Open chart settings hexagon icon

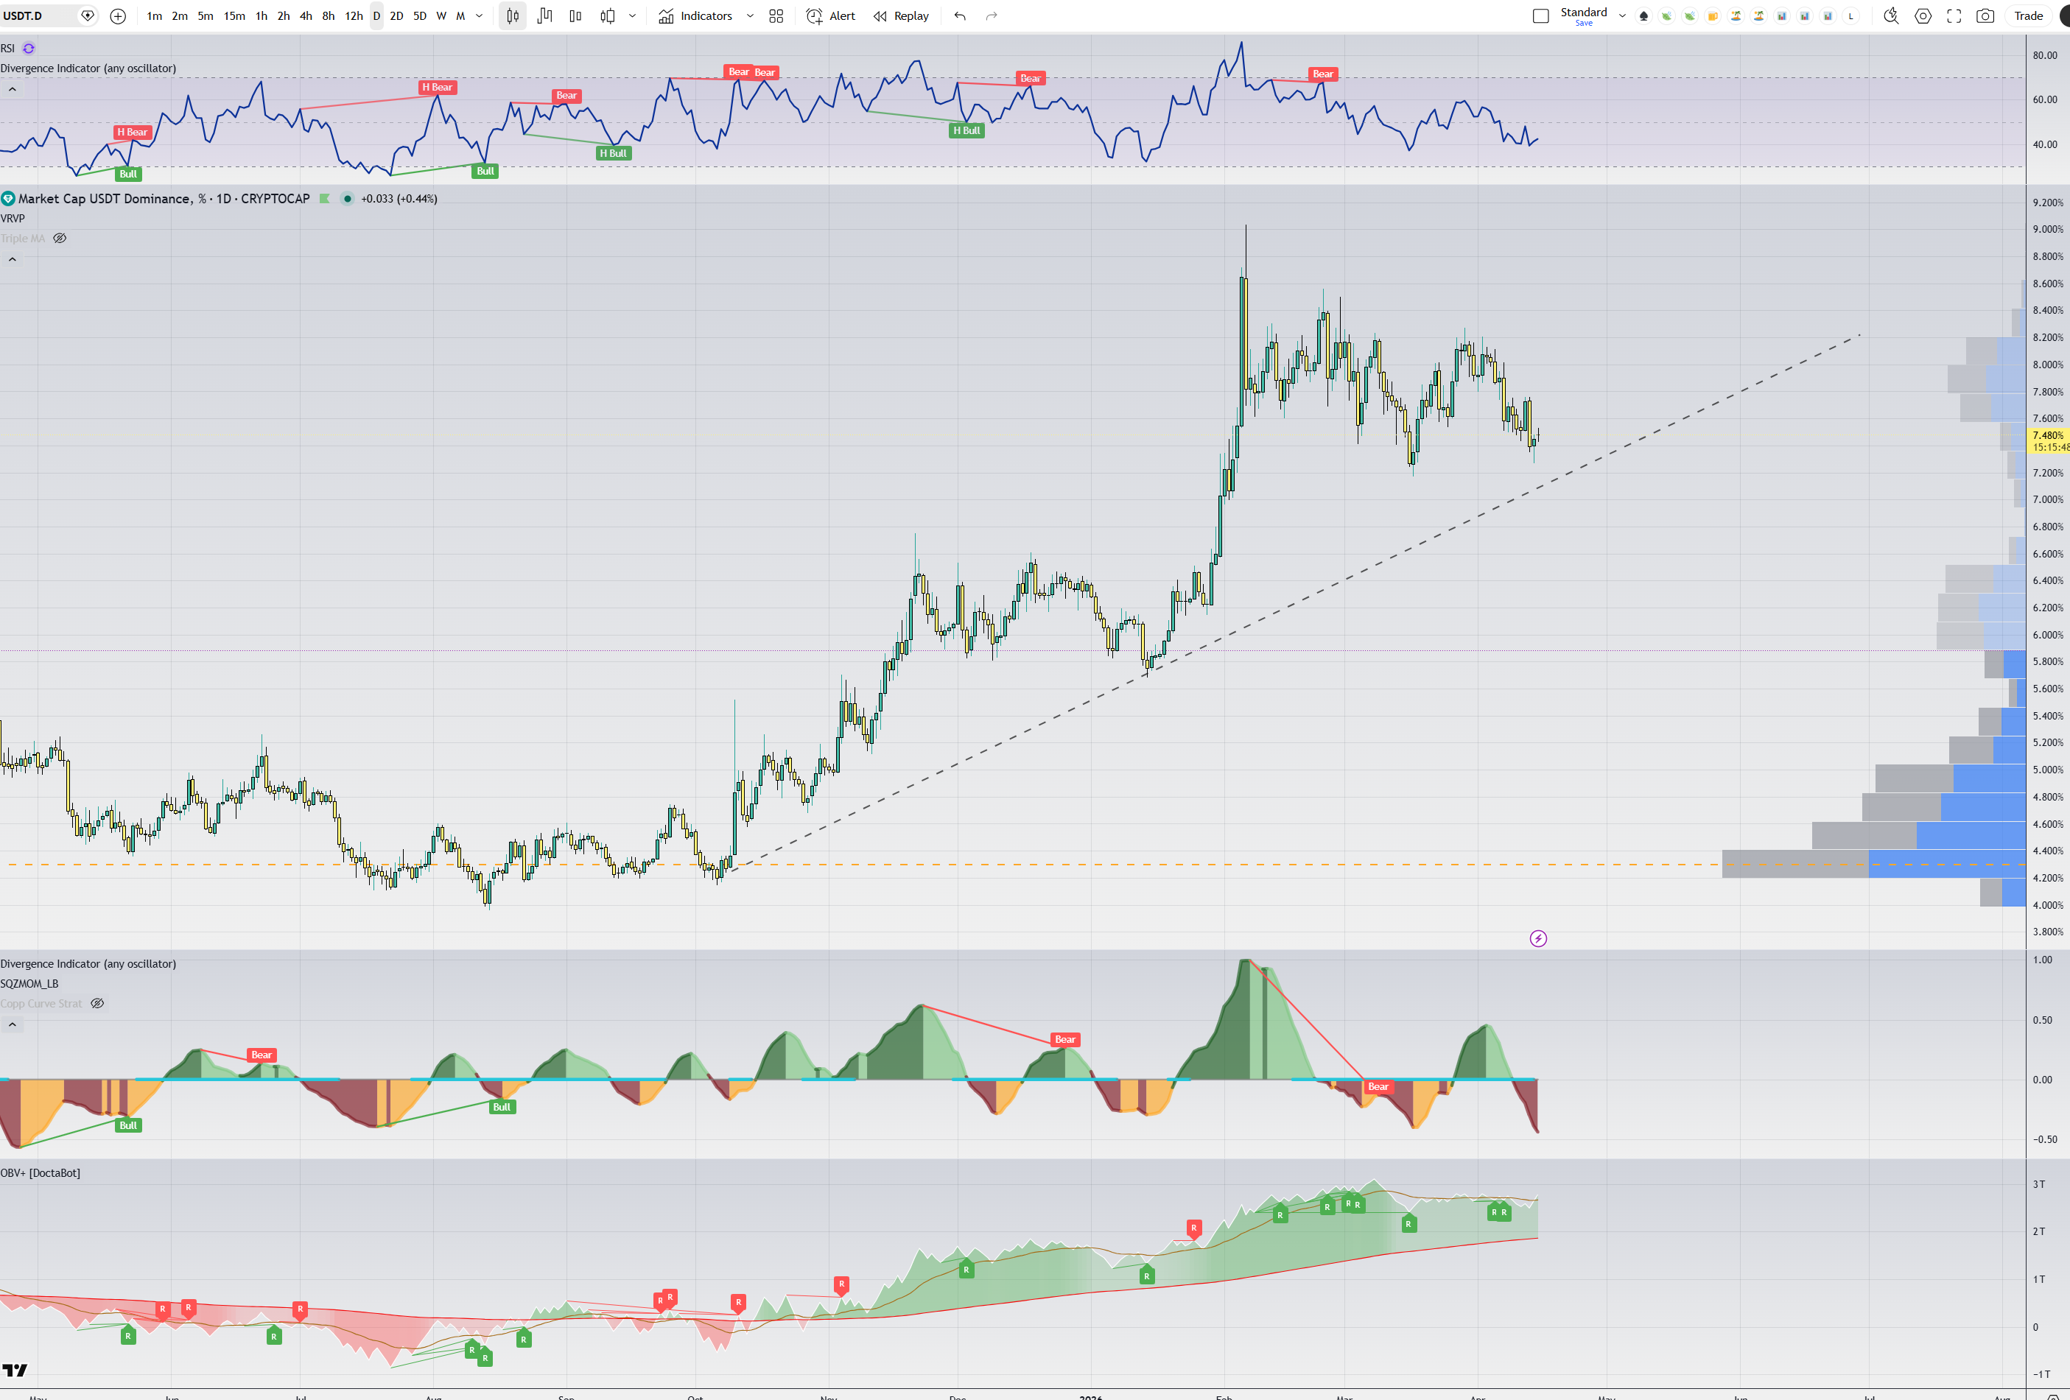click(x=1923, y=16)
